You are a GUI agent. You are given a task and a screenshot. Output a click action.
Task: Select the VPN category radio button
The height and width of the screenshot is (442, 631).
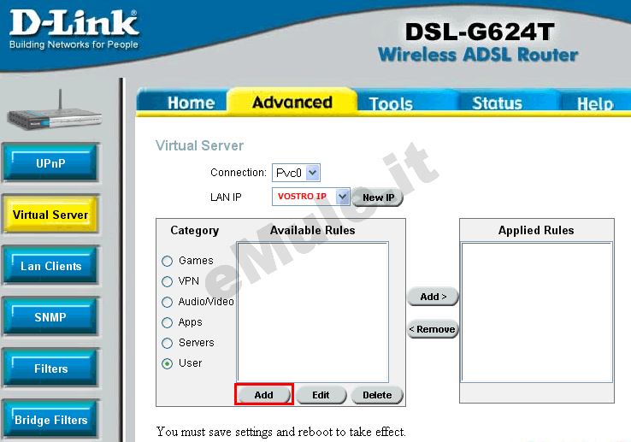click(167, 281)
